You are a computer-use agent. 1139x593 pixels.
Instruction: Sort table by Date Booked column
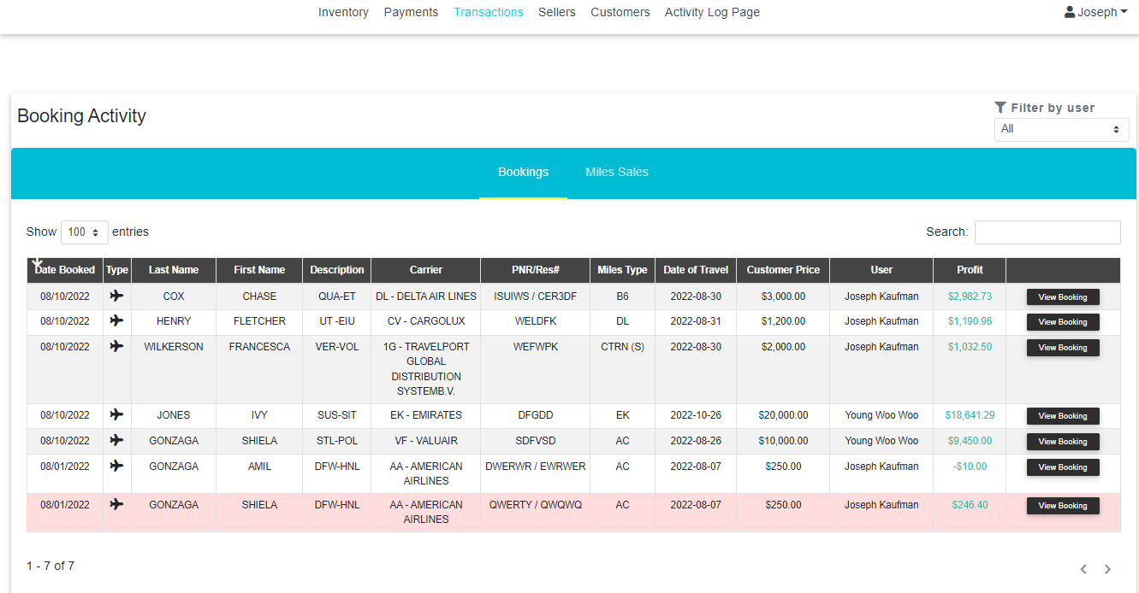(65, 270)
